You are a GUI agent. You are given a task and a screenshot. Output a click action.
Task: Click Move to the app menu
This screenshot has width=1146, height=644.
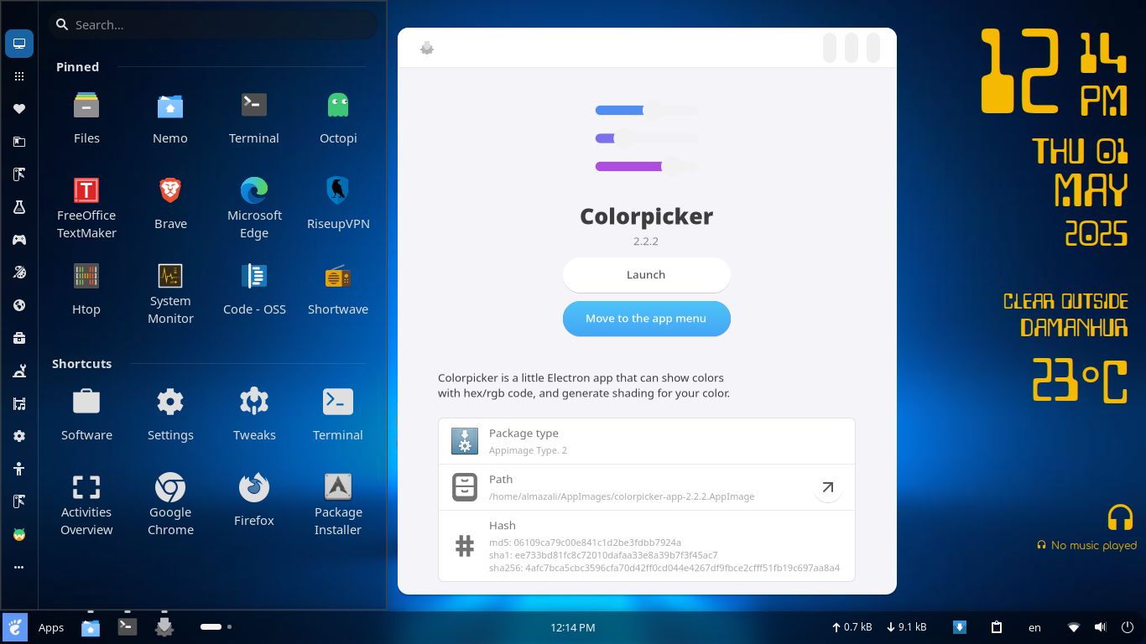click(x=647, y=319)
